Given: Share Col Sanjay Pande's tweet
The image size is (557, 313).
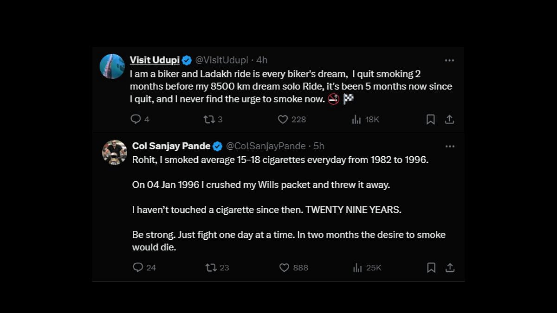Looking at the screenshot, I should pyautogui.click(x=450, y=268).
